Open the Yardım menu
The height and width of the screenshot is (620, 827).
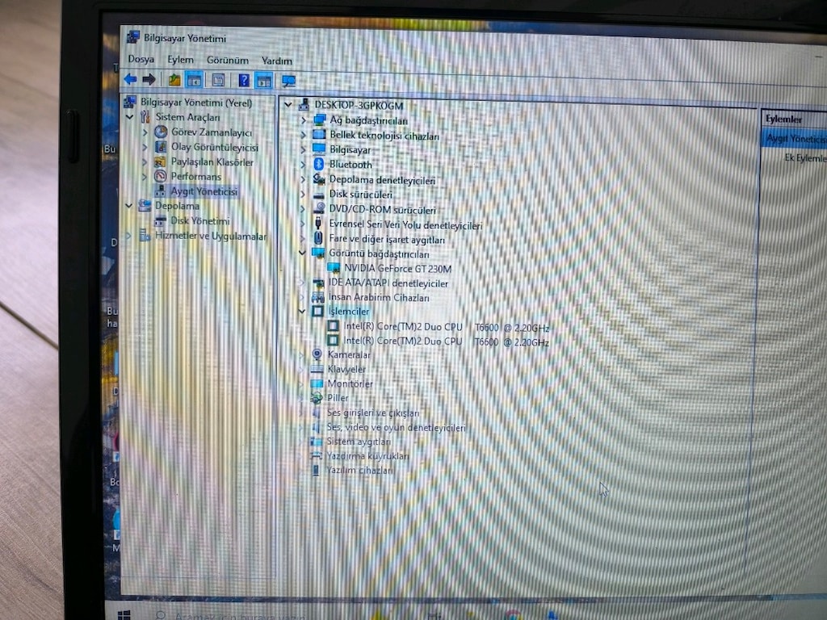(276, 61)
